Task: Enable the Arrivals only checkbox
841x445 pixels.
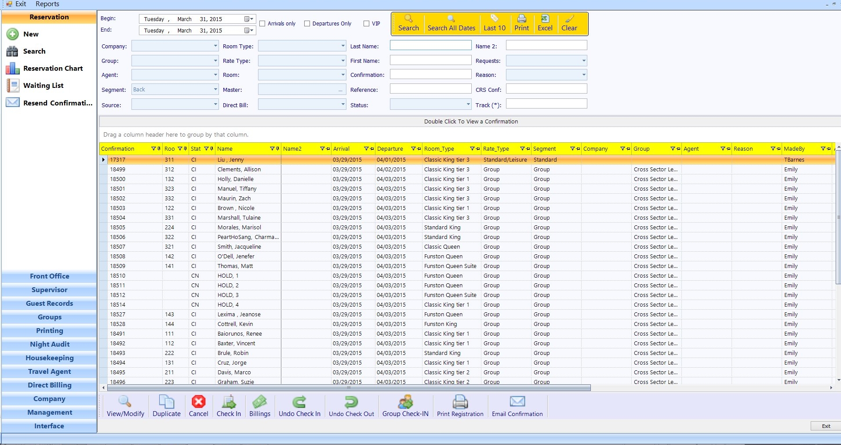Action: coord(262,24)
